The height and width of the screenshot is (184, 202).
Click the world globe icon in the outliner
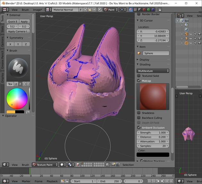186,30
